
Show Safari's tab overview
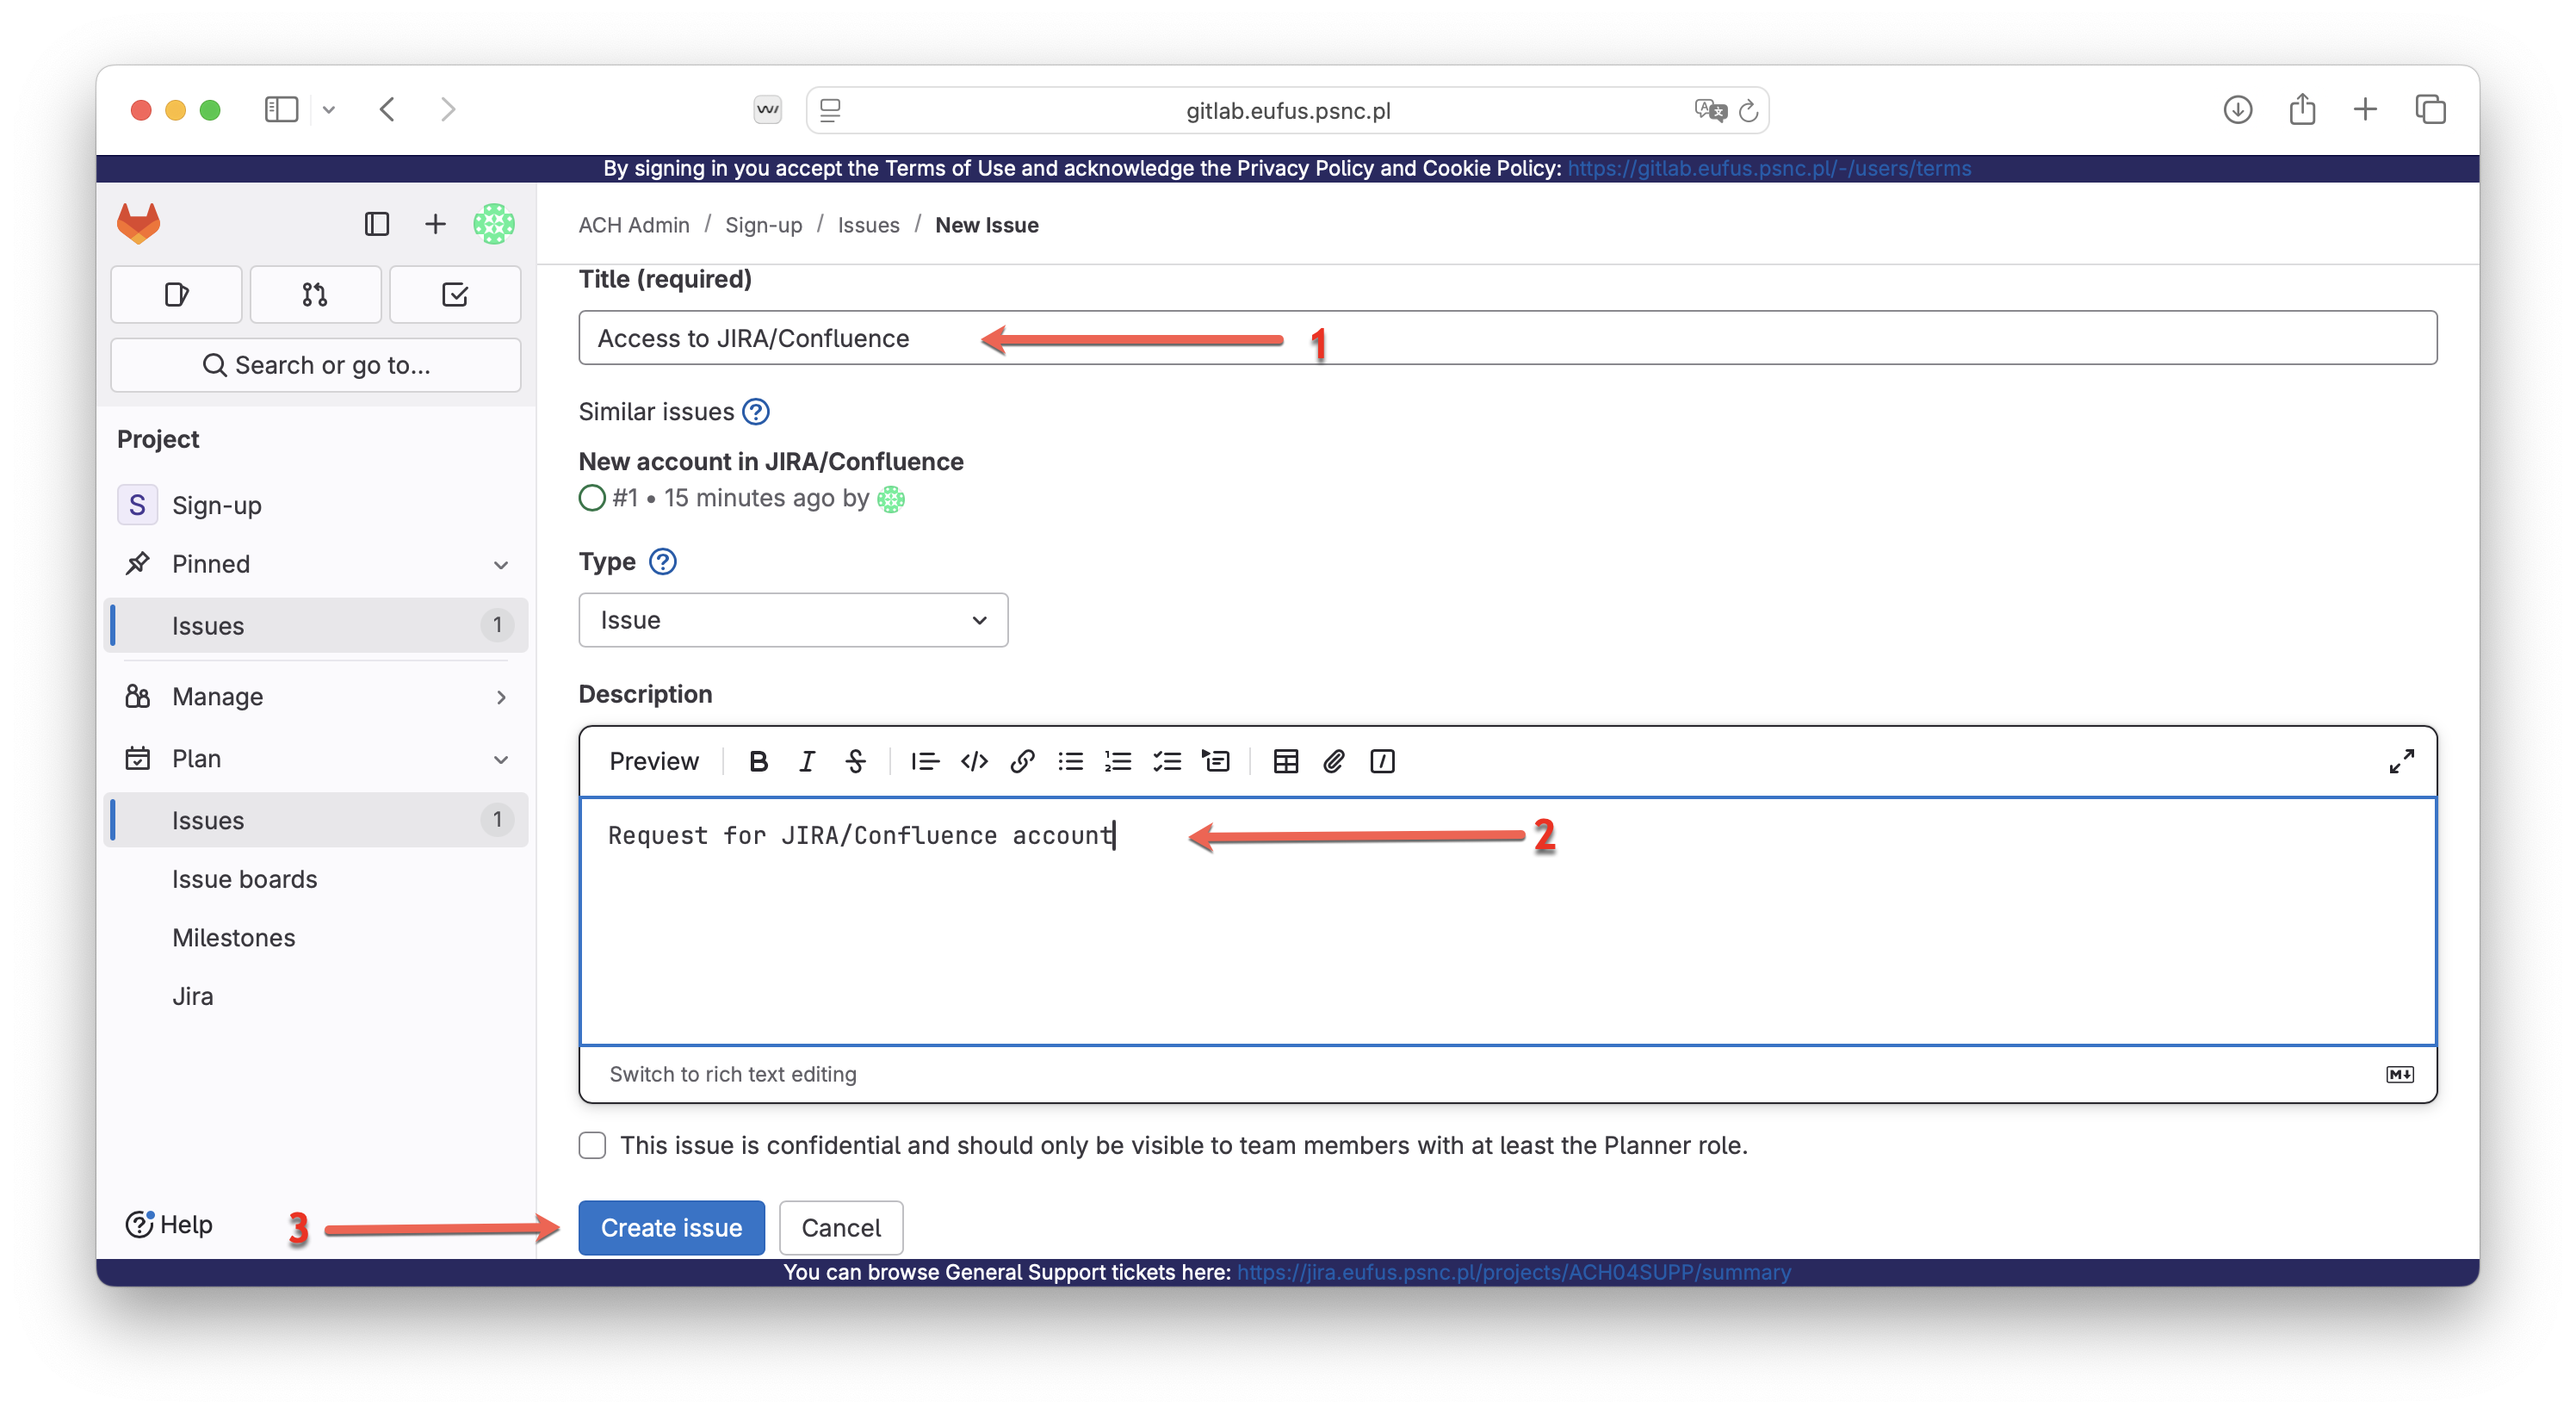click(2430, 109)
